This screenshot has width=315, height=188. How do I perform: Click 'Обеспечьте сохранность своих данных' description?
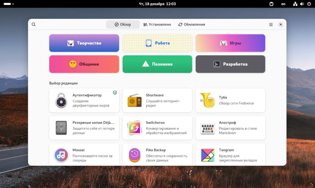click(166, 158)
